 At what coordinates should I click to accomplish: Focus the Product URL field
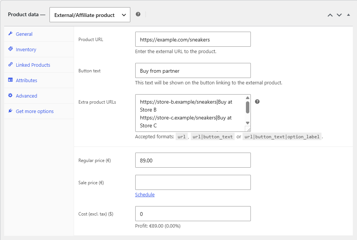(x=193, y=39)
